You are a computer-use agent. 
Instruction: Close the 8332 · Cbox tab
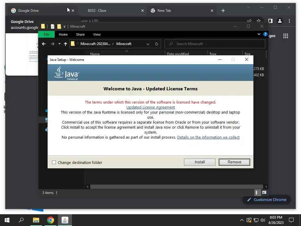click(143, 11)
